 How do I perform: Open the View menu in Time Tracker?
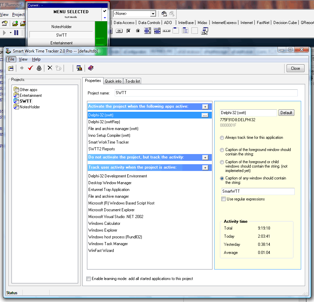[x=23, y=59]
